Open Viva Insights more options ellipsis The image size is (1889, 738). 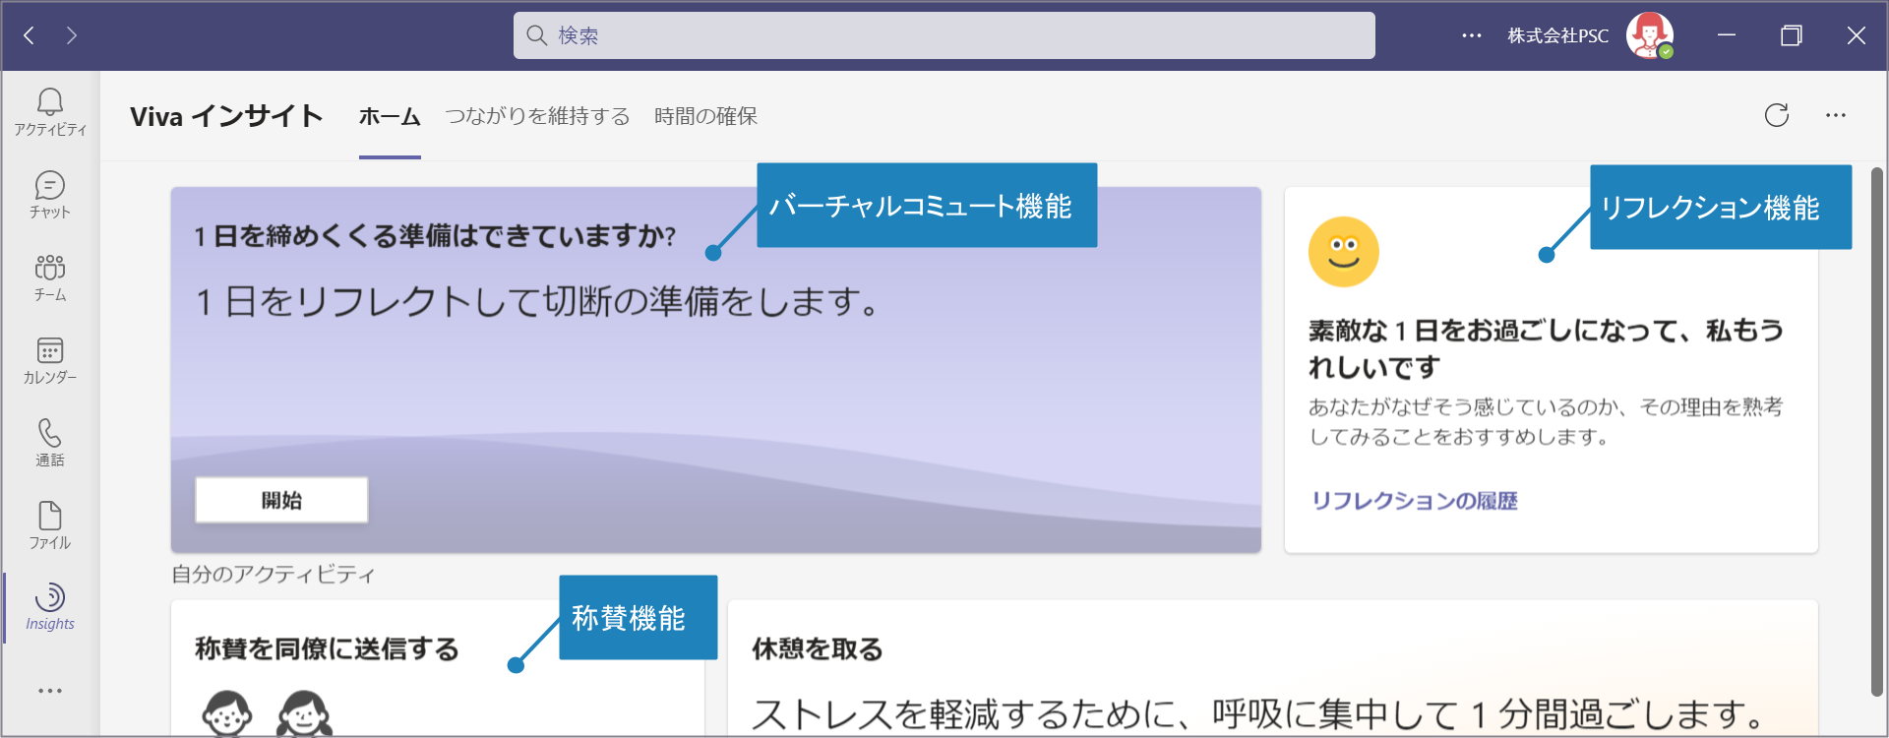pyautogui.click(x=1836, y=115)
